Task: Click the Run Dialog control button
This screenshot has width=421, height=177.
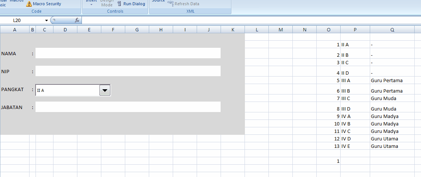Action: pos(131,4)
